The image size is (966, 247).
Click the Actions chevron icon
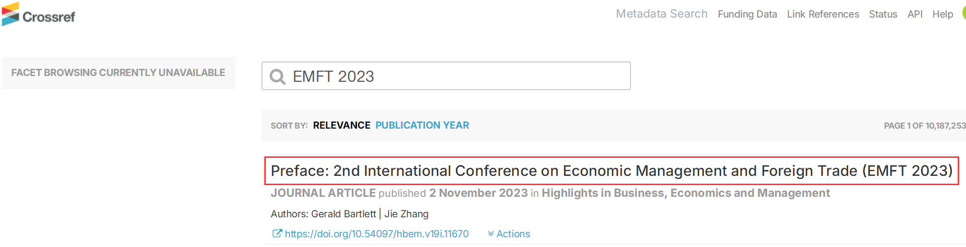[491, 234]
